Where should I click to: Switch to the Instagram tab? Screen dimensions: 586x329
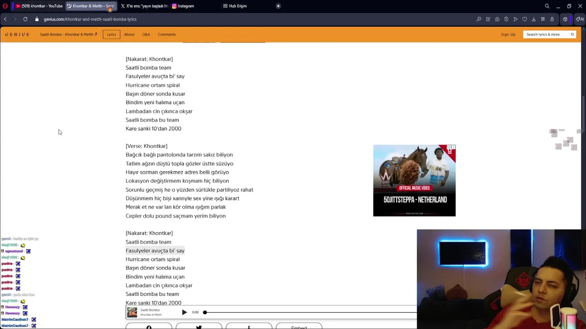pos(195,6)
